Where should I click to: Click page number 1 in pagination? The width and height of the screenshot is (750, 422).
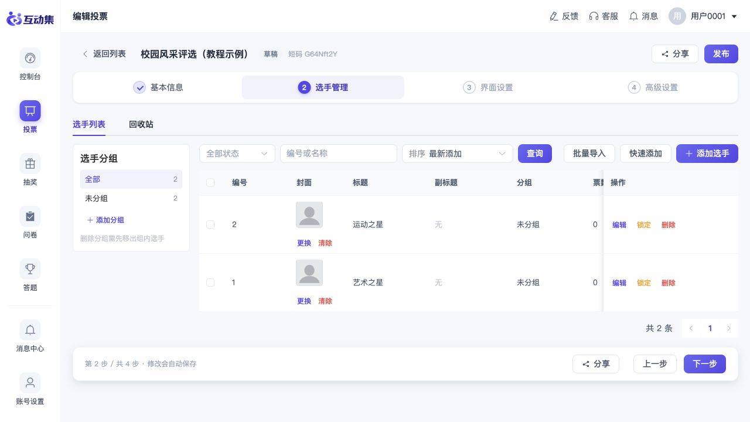710,328
